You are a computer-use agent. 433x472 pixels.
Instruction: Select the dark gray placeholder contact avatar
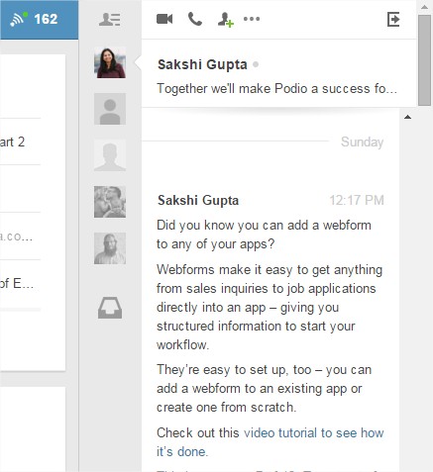pos(110,109)
